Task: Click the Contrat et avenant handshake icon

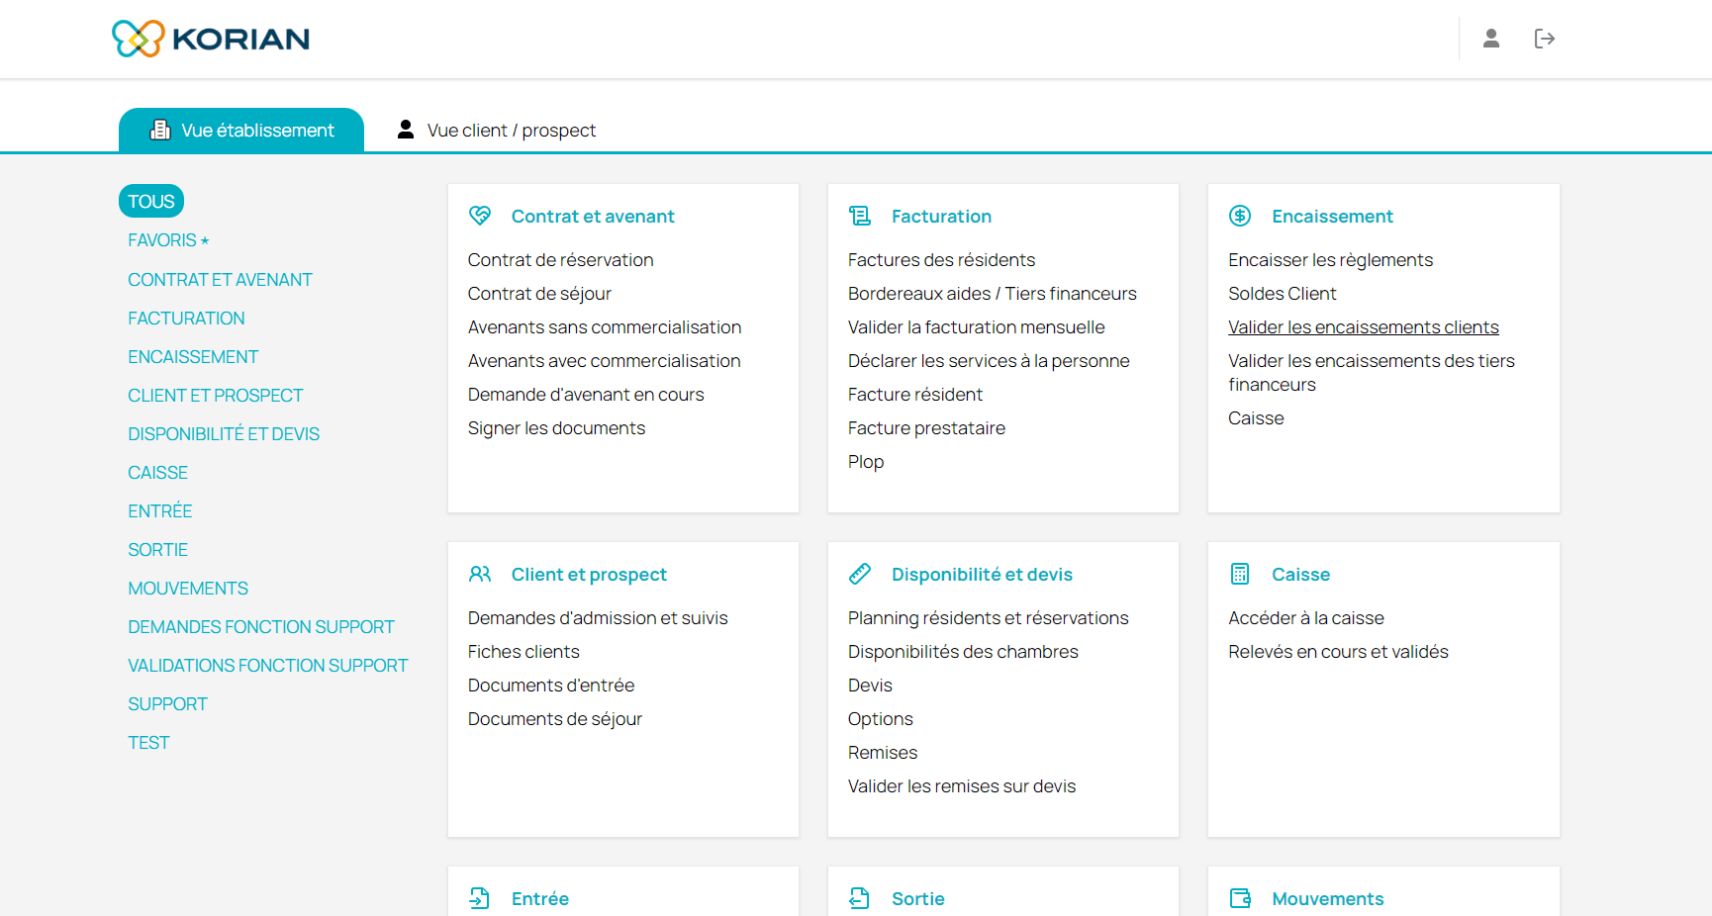Action: (480, 216)
